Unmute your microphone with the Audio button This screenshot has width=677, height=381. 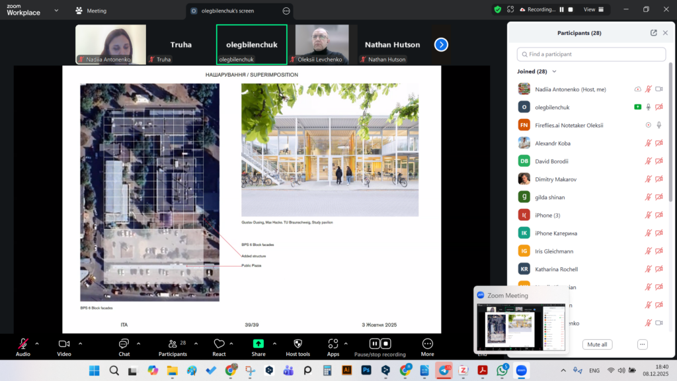[x=23, y=343]
